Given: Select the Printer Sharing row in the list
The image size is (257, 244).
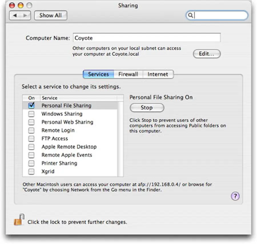Looking at the screenshot, I should [x=59, y=163].
